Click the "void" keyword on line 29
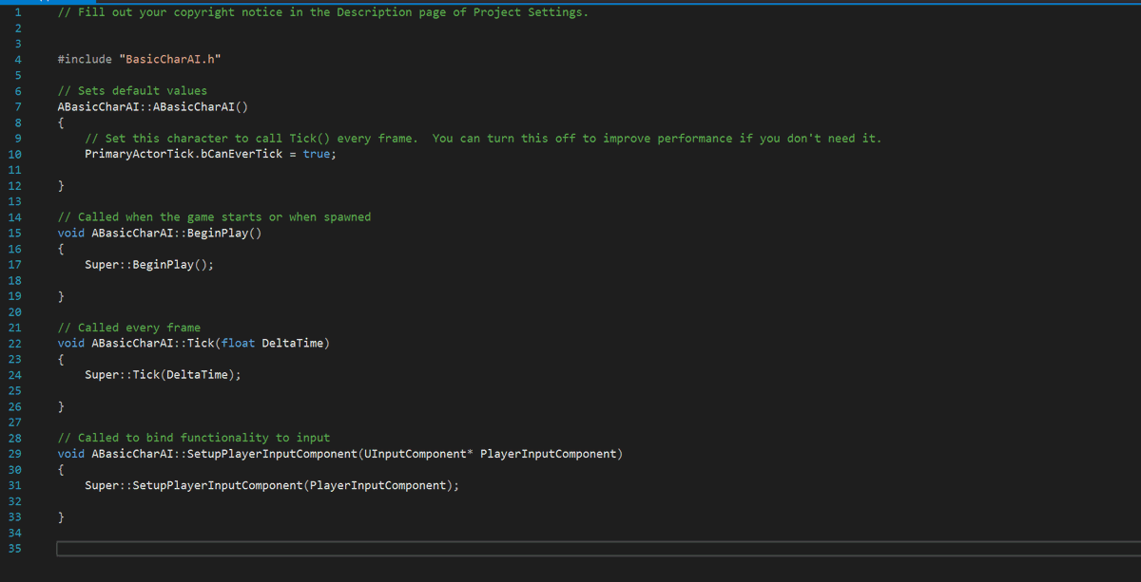The width and height of the screenshot is (1141, 582). tap(71, 454)
